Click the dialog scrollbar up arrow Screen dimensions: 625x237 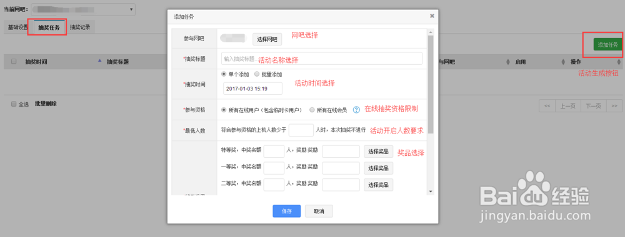tap(430, 32)
